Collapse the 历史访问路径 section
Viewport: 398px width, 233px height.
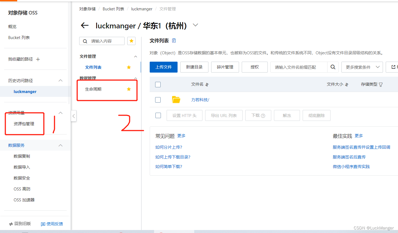click(61, 80)
